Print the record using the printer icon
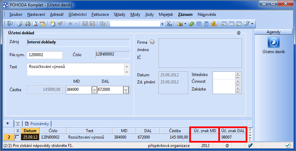 coord(28,24)
